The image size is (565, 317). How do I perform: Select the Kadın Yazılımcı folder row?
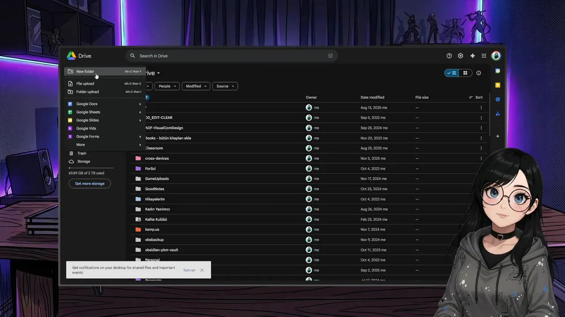(x=309, y=209)
